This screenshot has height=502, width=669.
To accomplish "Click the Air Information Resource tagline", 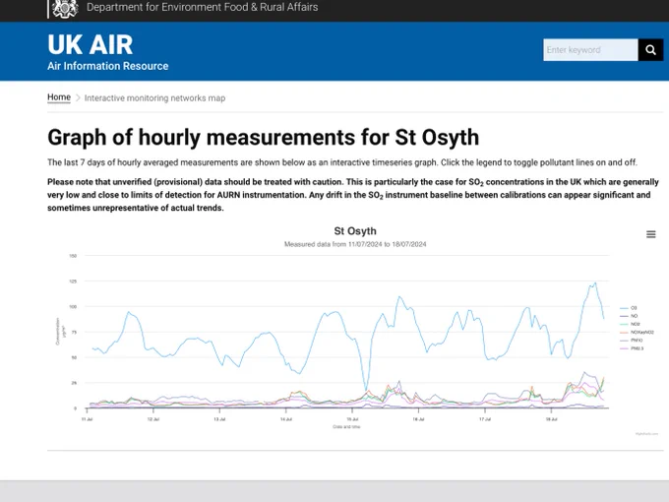I will (x=108, y=66).
